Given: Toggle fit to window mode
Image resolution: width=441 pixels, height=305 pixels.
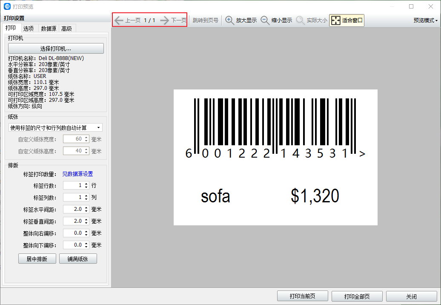Looking at the screenshot, I should point(346,20).
